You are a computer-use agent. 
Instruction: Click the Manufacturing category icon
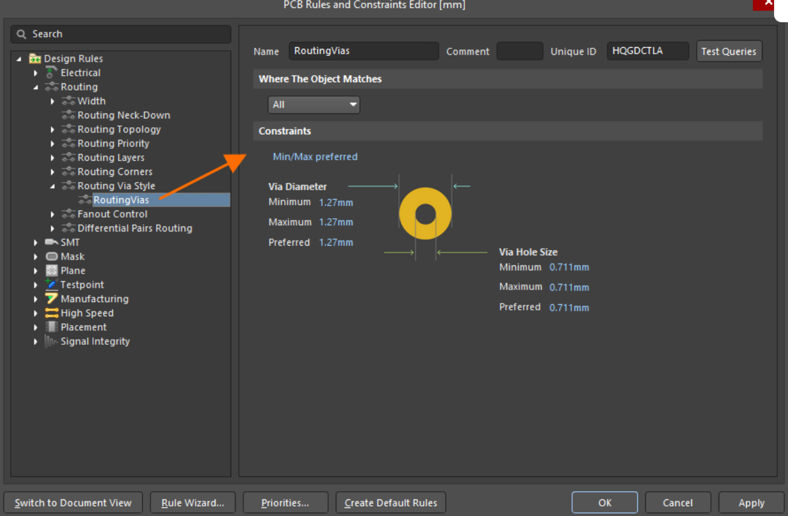(x=52, y=299)
